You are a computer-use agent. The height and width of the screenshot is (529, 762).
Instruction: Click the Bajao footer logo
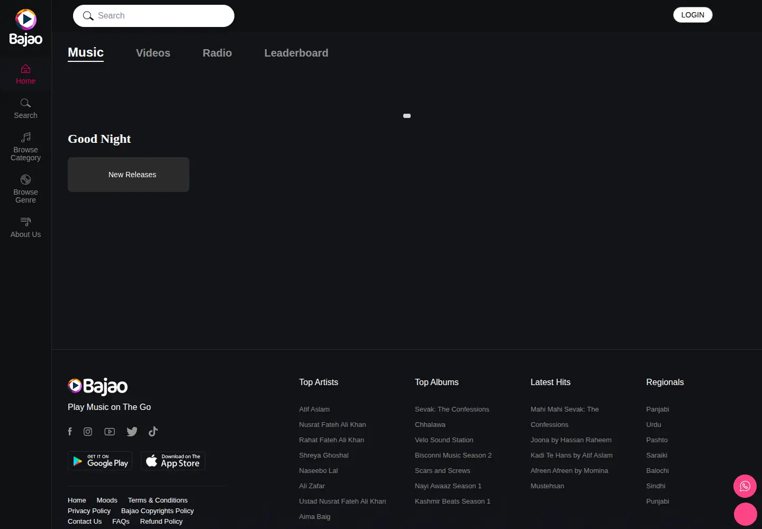click(x=98, y=387)
